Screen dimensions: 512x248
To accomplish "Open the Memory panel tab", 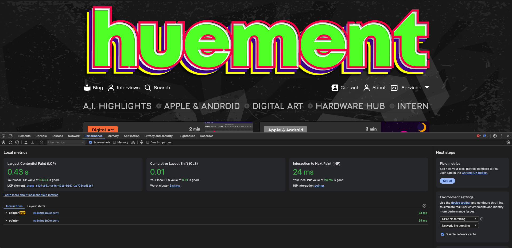I will coord(113,136).
